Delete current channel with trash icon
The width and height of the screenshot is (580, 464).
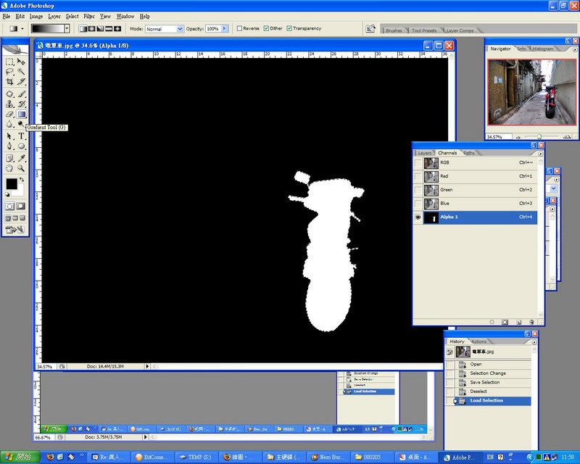click(x=531, y=322)
